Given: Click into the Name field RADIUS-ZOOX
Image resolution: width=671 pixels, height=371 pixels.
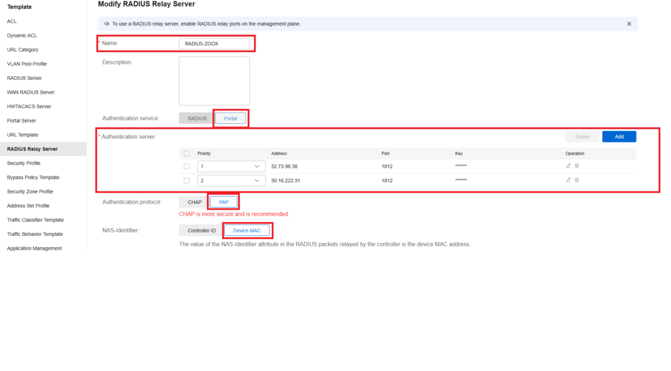Looking at the screenshot, I should (214, 44).
